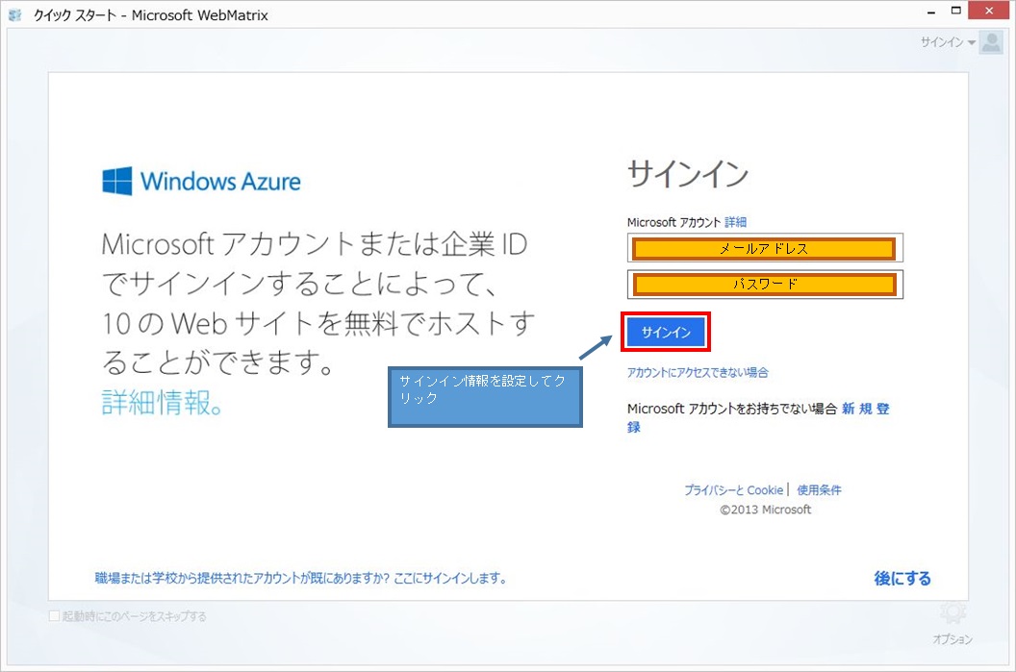Toggle 起動時にこのページをスキップする checkbox
Image resolution: width=1016 pixels, height=672 pixels.
coord(55,616)
